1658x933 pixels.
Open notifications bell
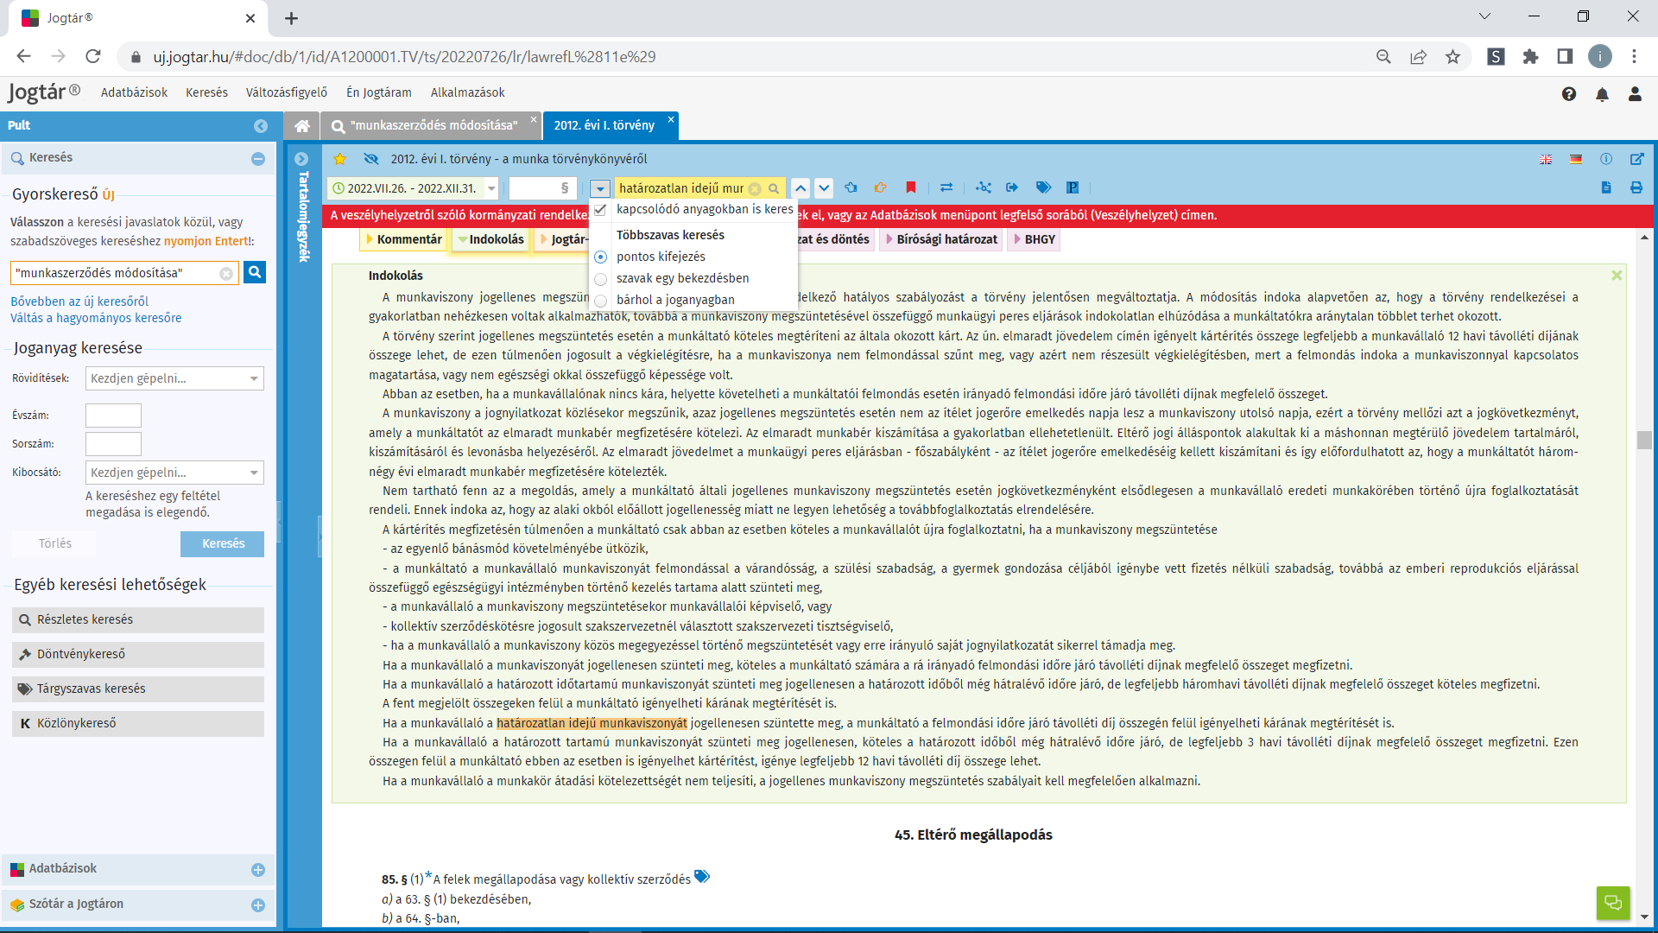(1602, 94)
